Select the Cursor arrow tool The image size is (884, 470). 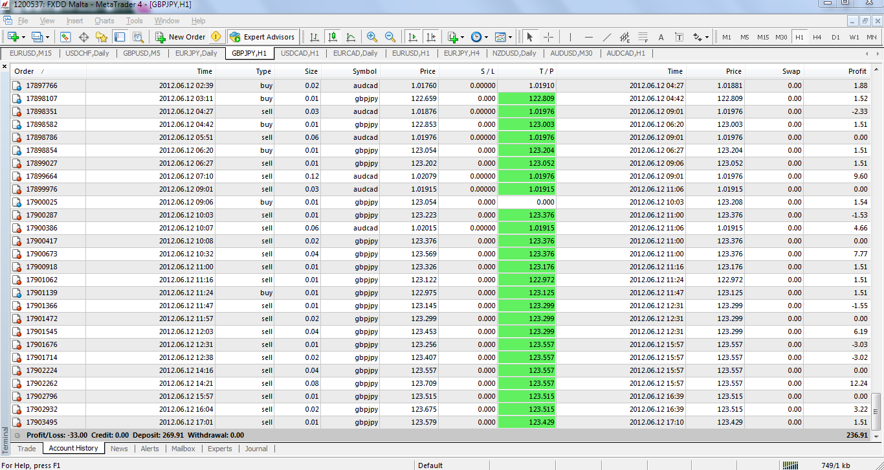530,37
